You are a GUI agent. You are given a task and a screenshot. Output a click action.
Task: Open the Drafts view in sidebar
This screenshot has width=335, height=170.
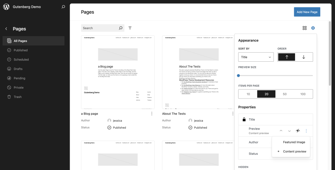(x=18, y=69)
